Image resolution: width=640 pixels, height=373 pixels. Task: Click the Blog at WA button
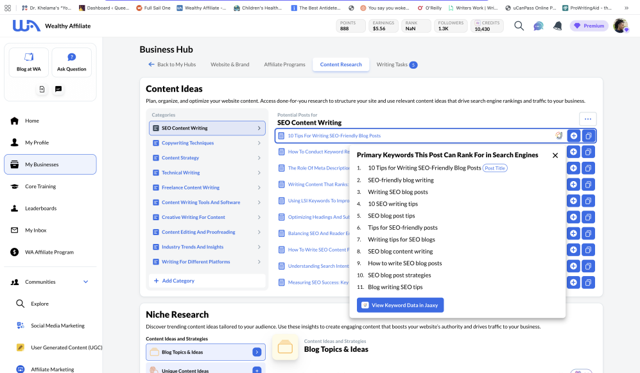(29, 62)
